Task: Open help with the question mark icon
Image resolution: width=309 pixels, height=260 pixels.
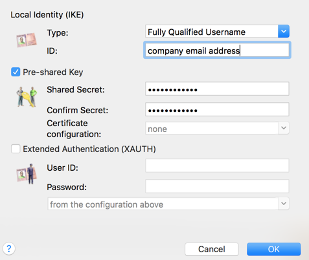Action: [x=9, y=248]
